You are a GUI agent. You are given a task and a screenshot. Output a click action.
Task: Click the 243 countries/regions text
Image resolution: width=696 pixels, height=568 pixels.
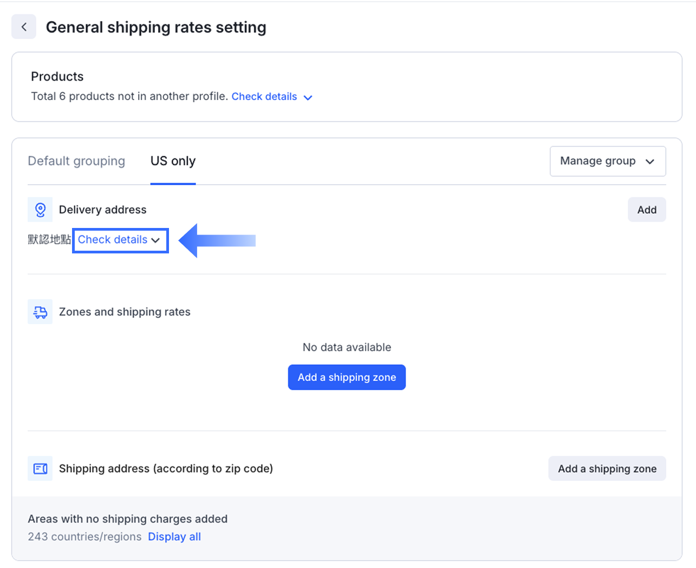84,537
